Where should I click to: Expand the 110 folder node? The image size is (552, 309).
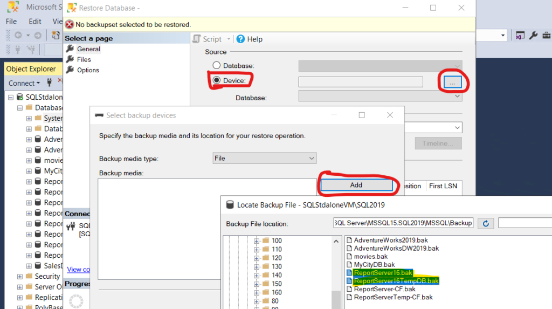pyautogui.click(x=256, y=250)
